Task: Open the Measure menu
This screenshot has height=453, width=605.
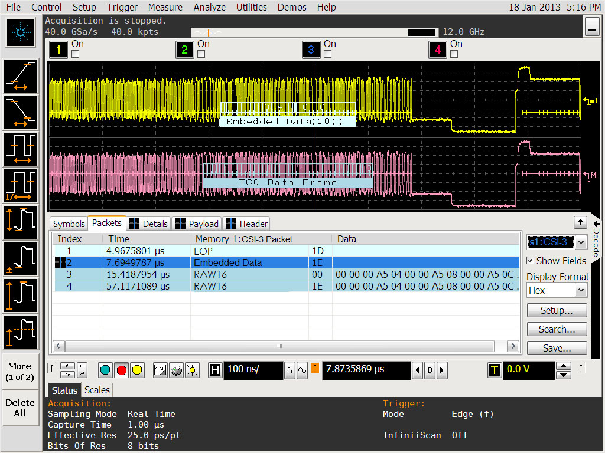Action: pos(165,8)
